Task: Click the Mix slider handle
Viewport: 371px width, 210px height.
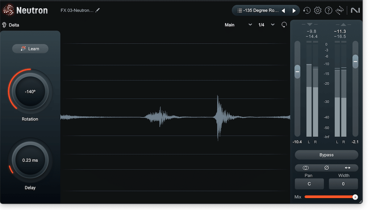Action: 355,197
